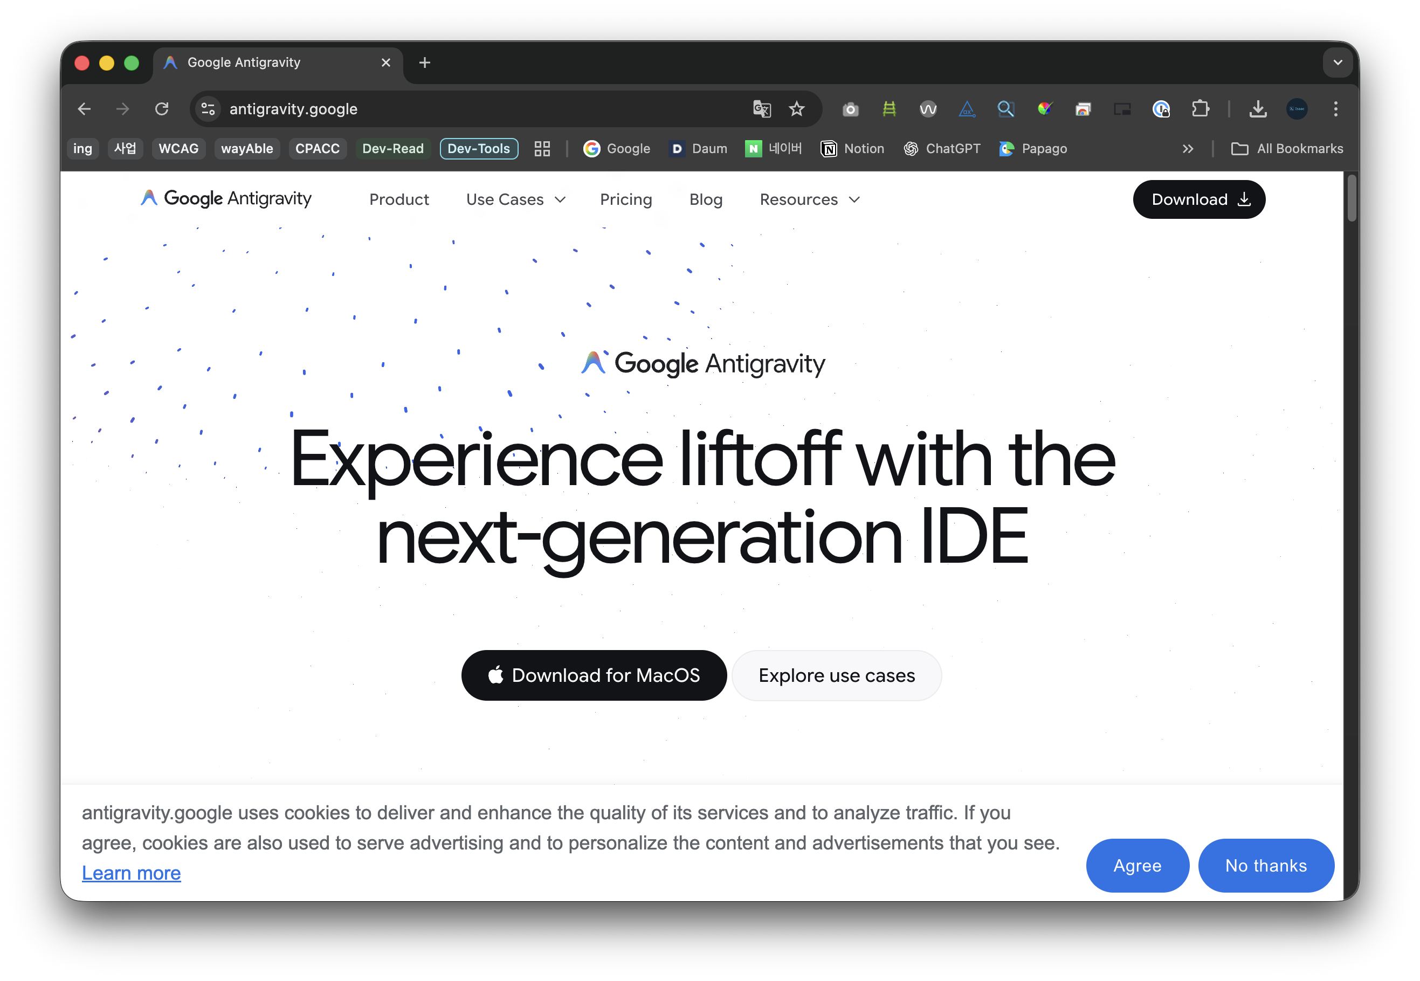Dismiss cookies with No thanks button
The height and width of the screenshot is (981, 1420).
point(1266,866)
